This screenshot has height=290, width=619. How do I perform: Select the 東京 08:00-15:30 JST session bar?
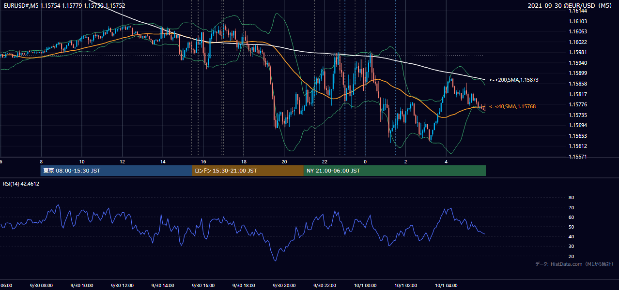click(x=116, y=171)
